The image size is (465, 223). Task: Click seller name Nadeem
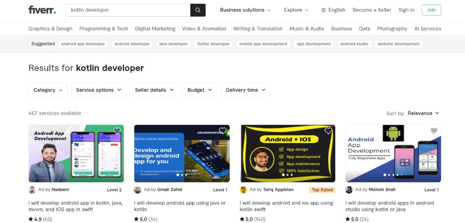pos(60,190)
